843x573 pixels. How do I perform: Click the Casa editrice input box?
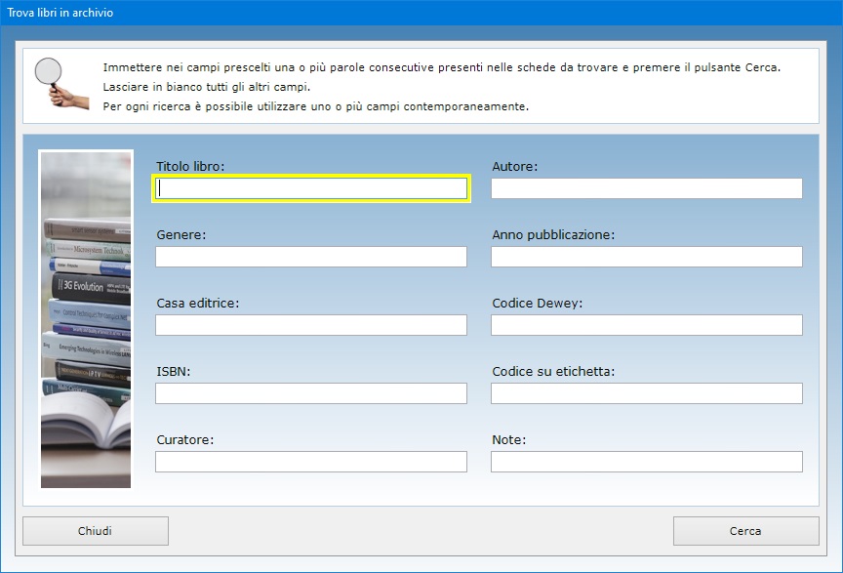pos(311,325)
